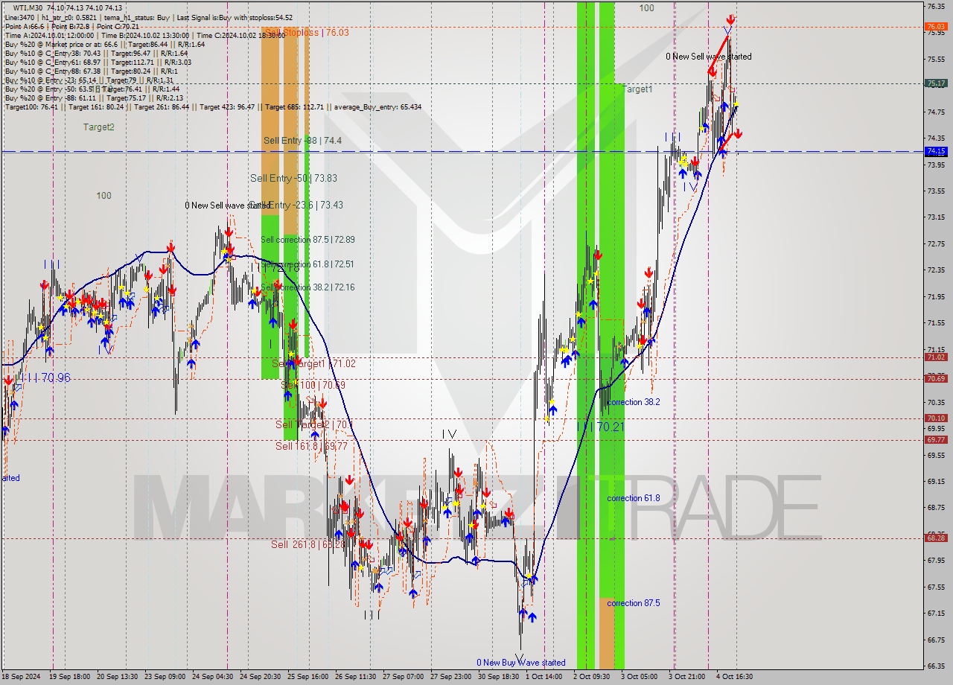Click the red 69.77 price tag

[x=936, y=439]
